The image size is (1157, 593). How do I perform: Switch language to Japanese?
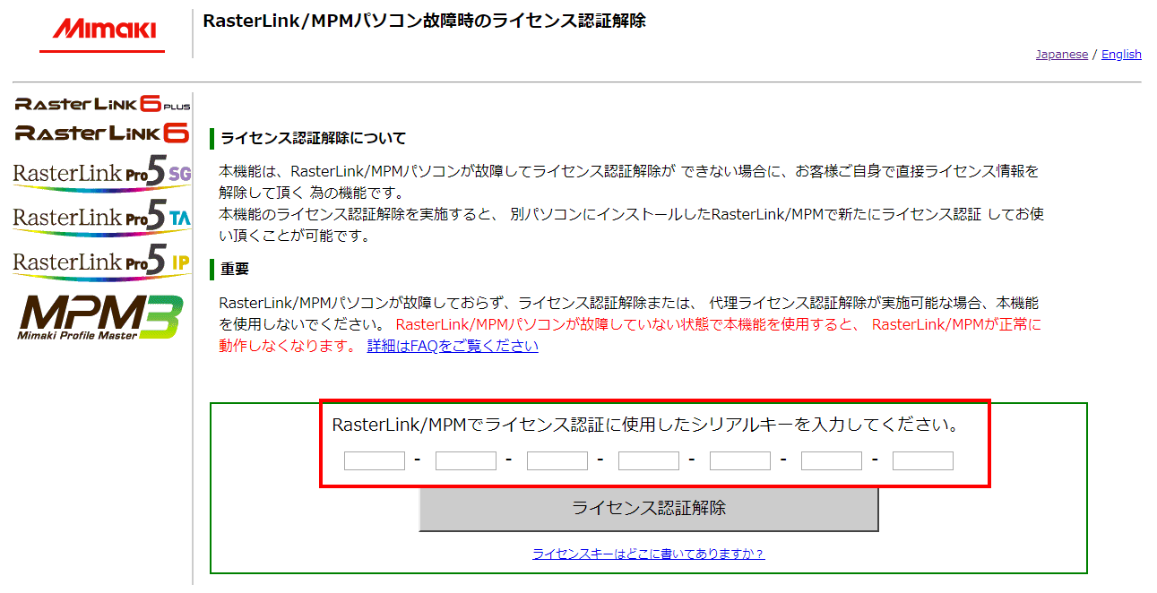1062,55
